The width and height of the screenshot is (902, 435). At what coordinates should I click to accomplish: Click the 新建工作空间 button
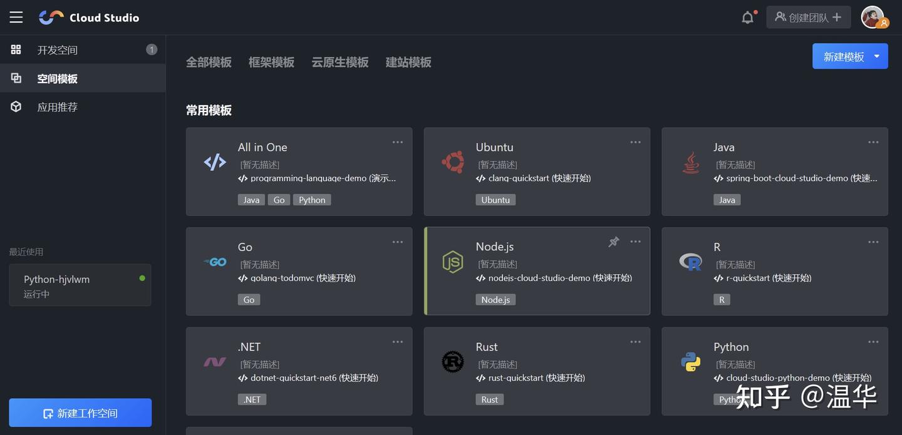pyautogui.click(x=80, y=413)
